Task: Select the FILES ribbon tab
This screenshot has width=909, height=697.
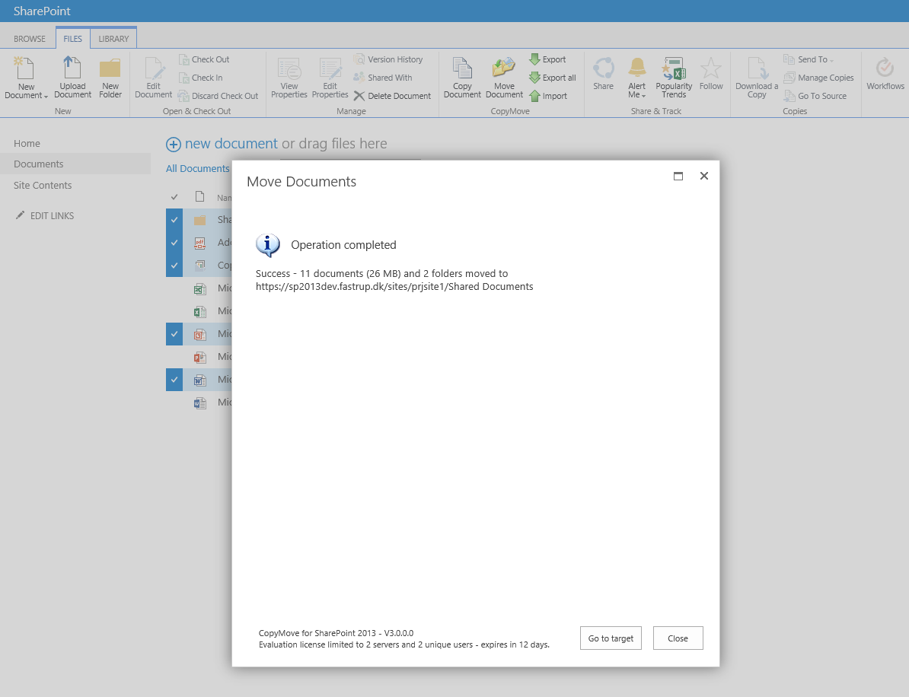Action: pyautogui.click(x=73, y=39)
